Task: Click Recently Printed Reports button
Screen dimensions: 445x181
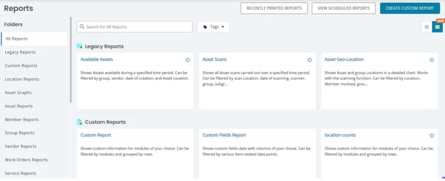Action: click(274, 8)
